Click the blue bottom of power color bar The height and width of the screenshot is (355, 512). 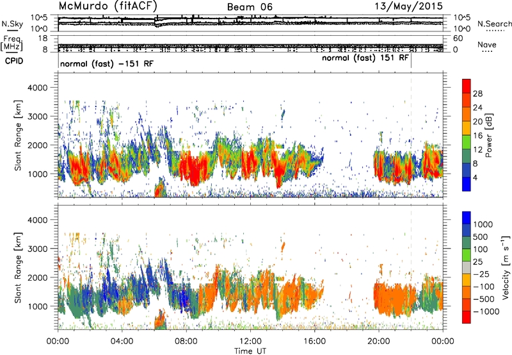tap(467, 184)
